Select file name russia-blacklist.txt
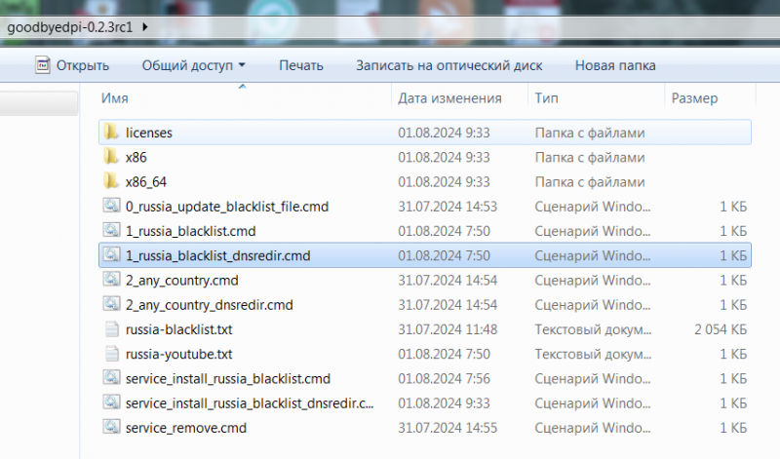Image resolution: width=780 pixels, height=459 pixels. 178,329
